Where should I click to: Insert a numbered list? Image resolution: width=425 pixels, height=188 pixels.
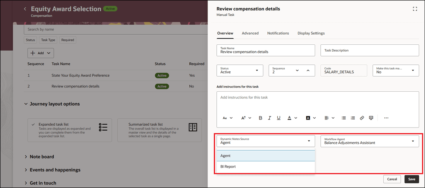point(353,118)
